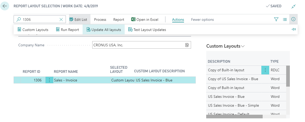Open the Selected Layout cell dropdown
This screenshot has height=122, width=305.
pos(122,80)
